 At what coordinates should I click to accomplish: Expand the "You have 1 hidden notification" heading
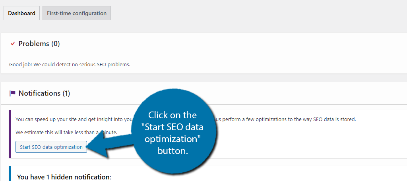(x=64, y=177)
